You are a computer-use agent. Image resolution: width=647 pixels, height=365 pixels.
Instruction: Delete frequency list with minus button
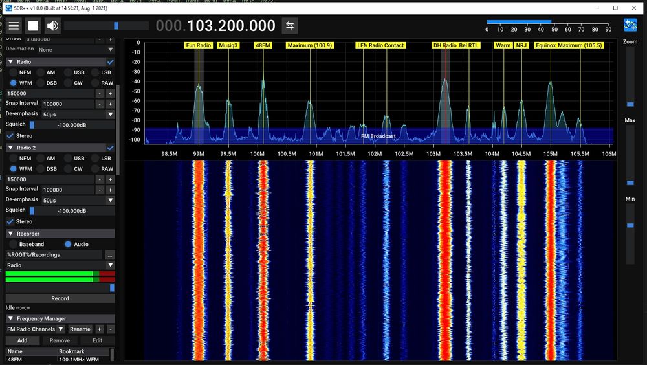coord(111,329)
